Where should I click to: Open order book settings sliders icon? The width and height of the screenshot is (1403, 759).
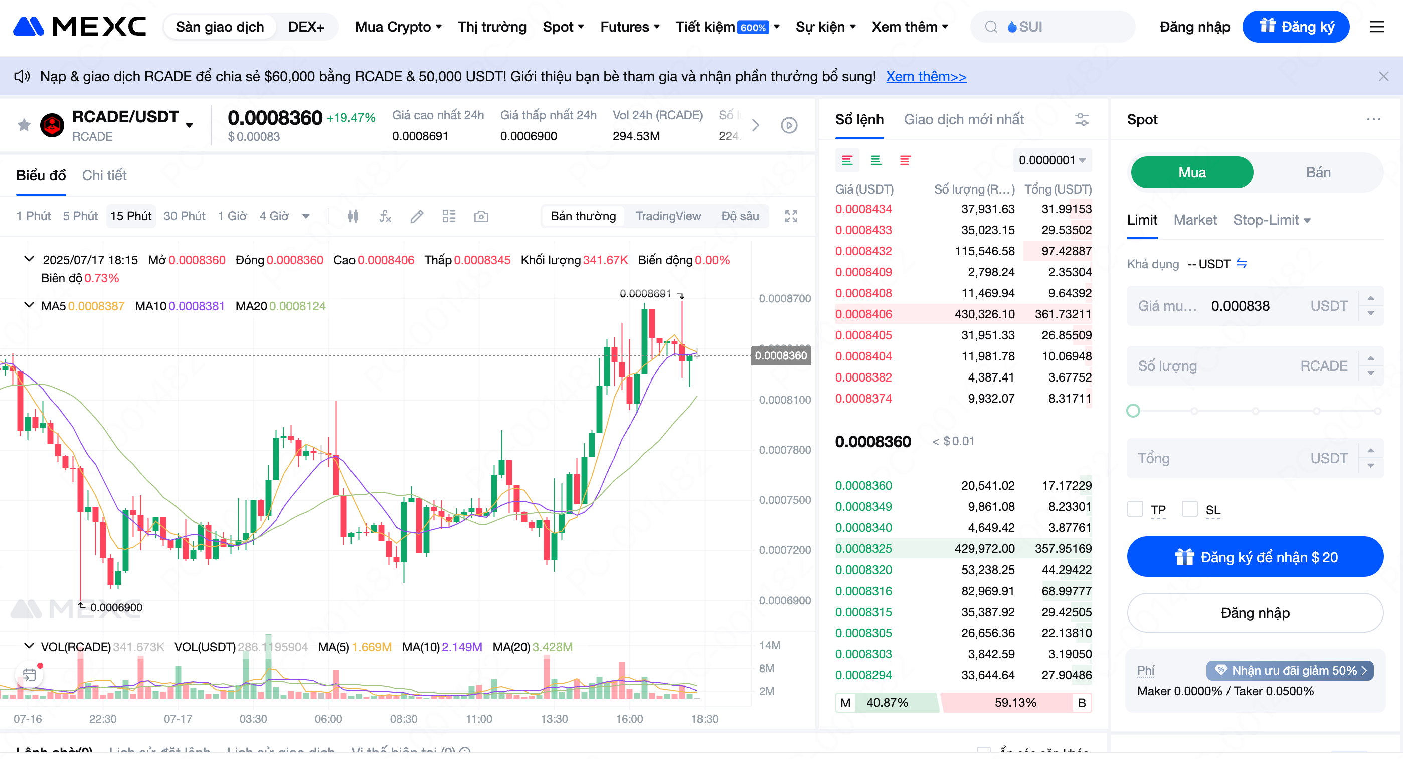(x=1082, y=119)
